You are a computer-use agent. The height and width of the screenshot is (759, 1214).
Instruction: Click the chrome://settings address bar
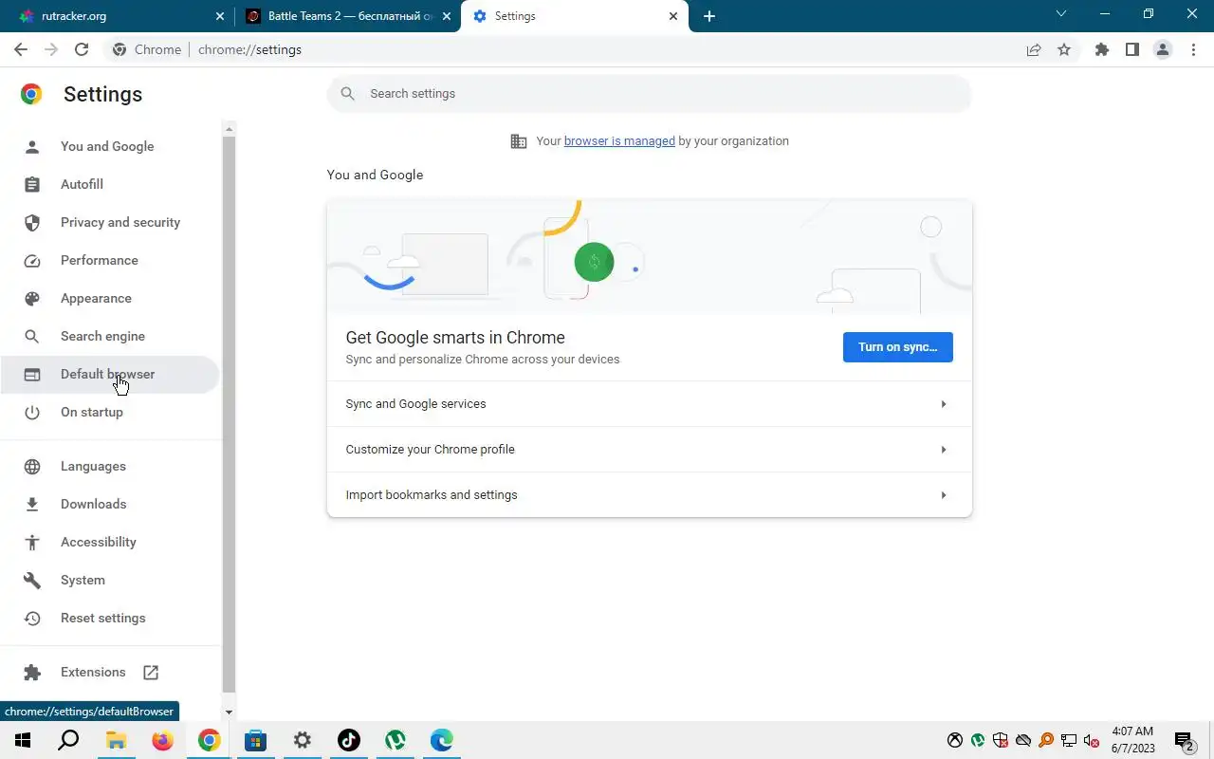pos(560,49)
